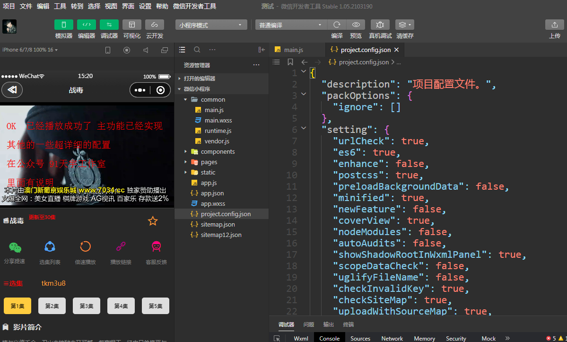Toggle the 编辑器 editor panel button
The height and width of the screenshot is (342, 567).
click(87, 25)
